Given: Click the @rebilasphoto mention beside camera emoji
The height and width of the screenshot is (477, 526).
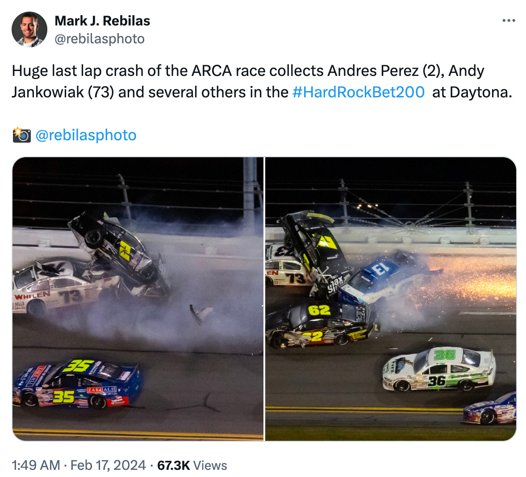Looking at the screenshot, I should tap(86, 135).
